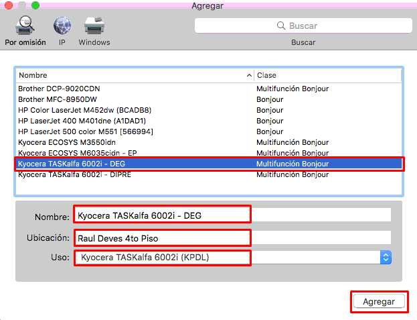This screenshot has width=417, height=320.
Task: Edit the Ubicación field Raul Deves 4to Piso
Action: click(x=233, y=237)
